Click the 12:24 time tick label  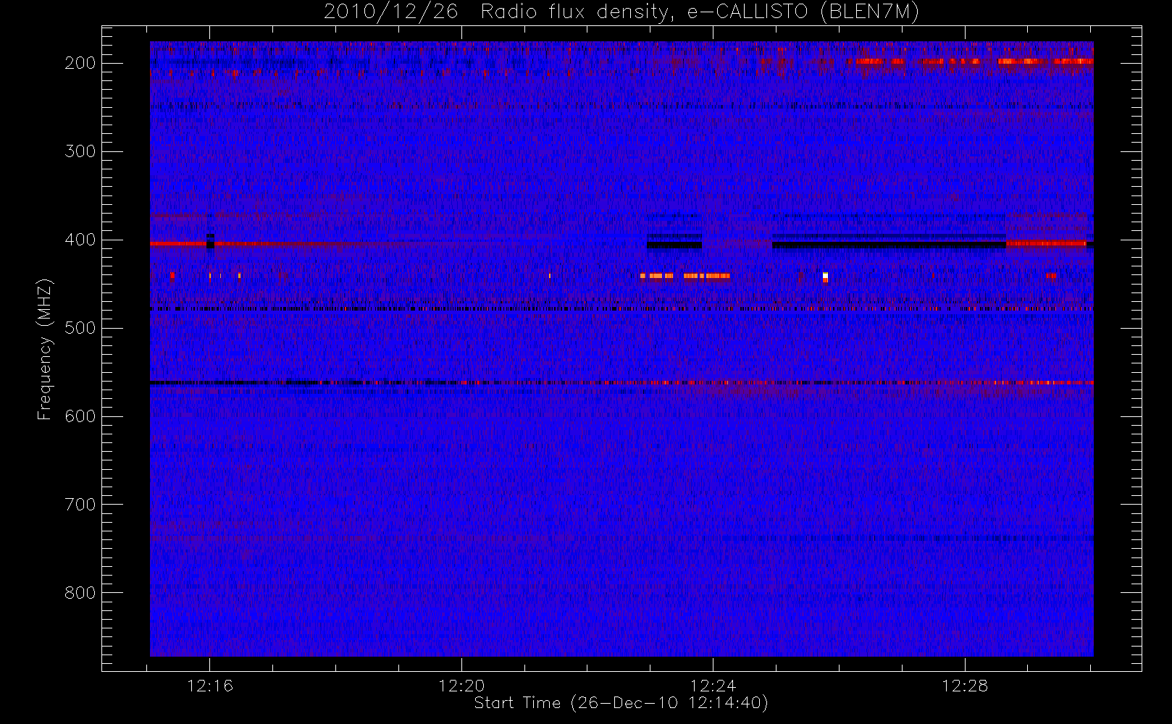[713, 685]
